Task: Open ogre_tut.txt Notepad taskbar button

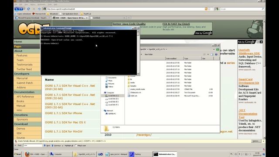Action: 116,154
